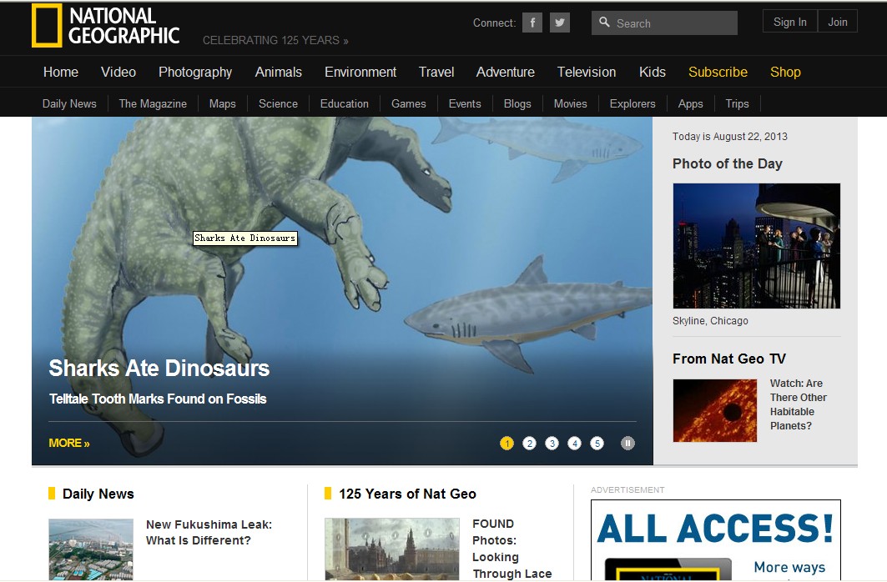Viewport: 887px width, 582px height.
Task: Open the Daily News subnav tab
Action: (69, 103)
